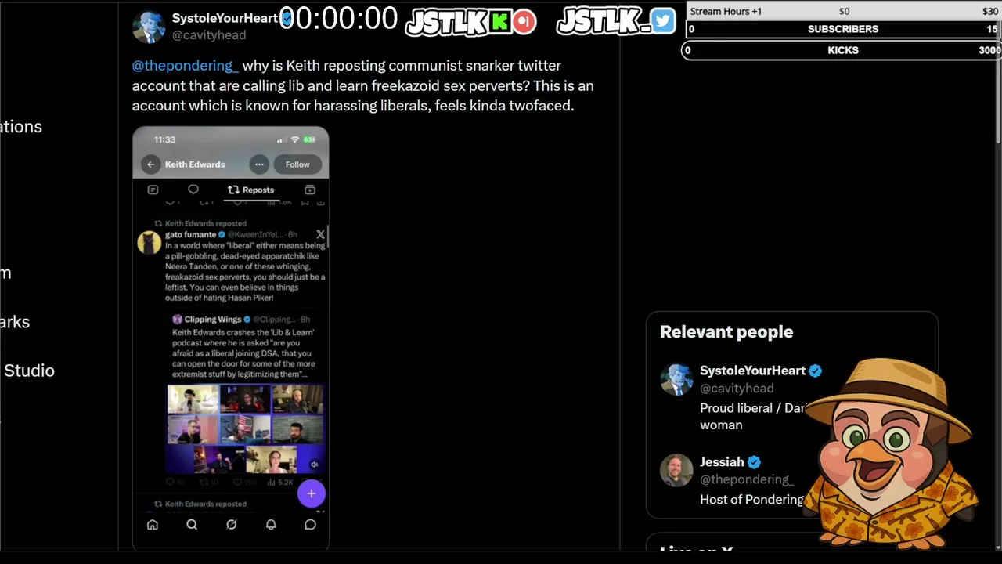The width and height of the screenshot is (1002, 564).
Task: Open SystoleYourHeart's avatar on the tweet
Action: [149, 27]
